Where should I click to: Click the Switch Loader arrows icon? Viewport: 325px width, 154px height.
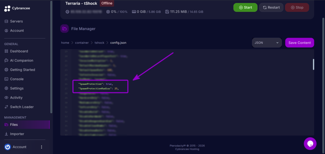coord(6,107)
